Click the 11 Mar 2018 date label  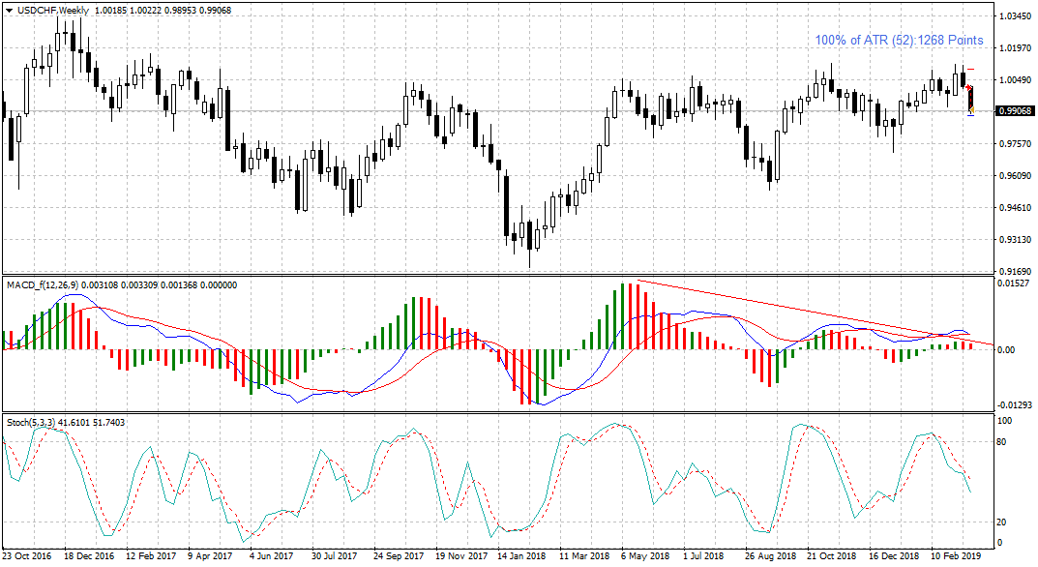584,555
